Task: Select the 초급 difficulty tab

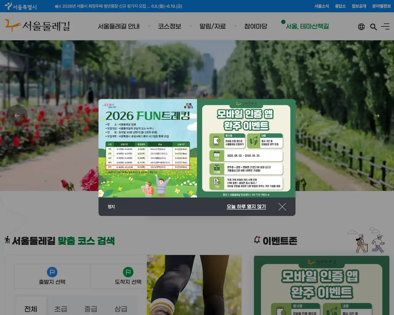Action: tap(61, 309)
